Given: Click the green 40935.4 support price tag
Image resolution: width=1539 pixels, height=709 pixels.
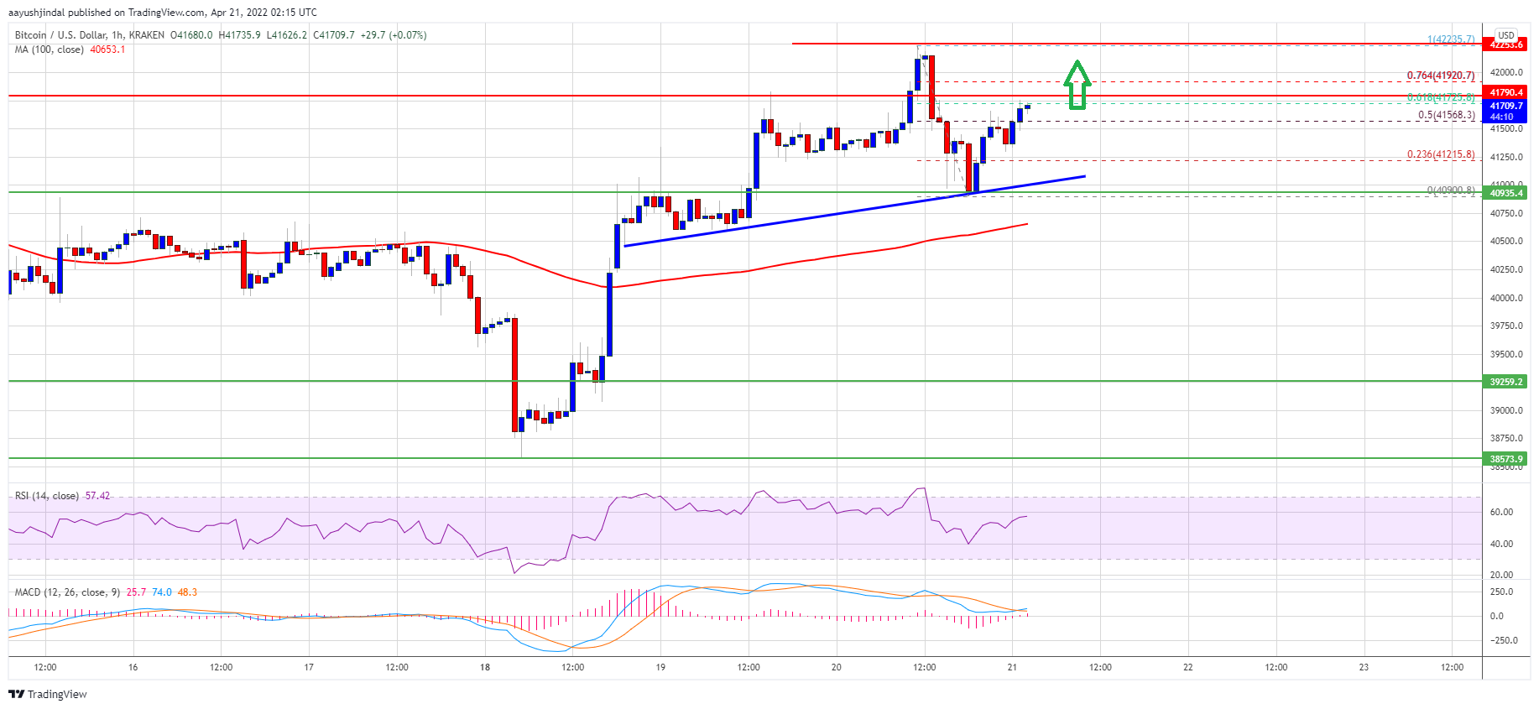Looking at the screenshot, I should [1505, 193].
